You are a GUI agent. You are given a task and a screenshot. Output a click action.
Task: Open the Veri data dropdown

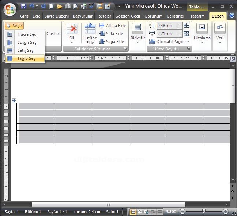(x=220, y=33)
